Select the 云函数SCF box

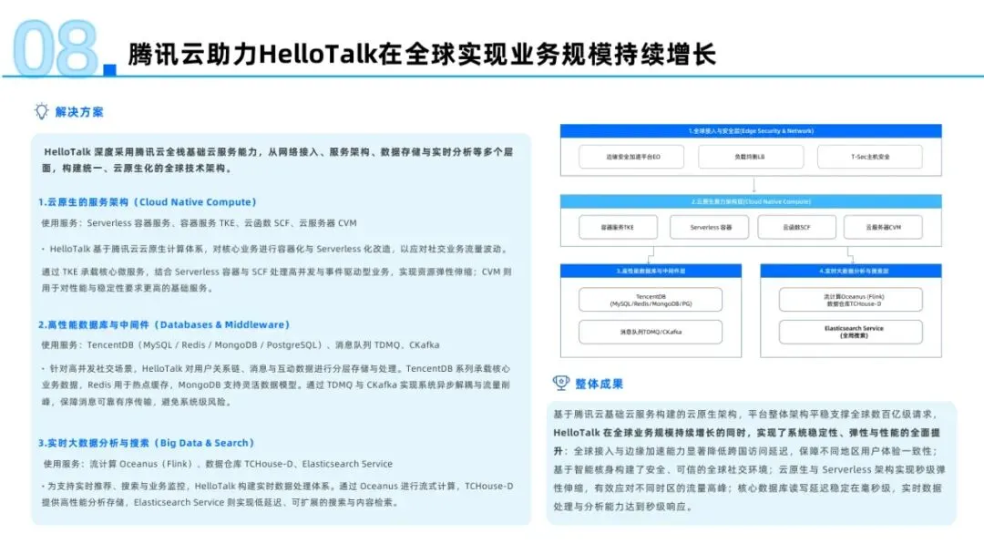click(x=797, y=227)
